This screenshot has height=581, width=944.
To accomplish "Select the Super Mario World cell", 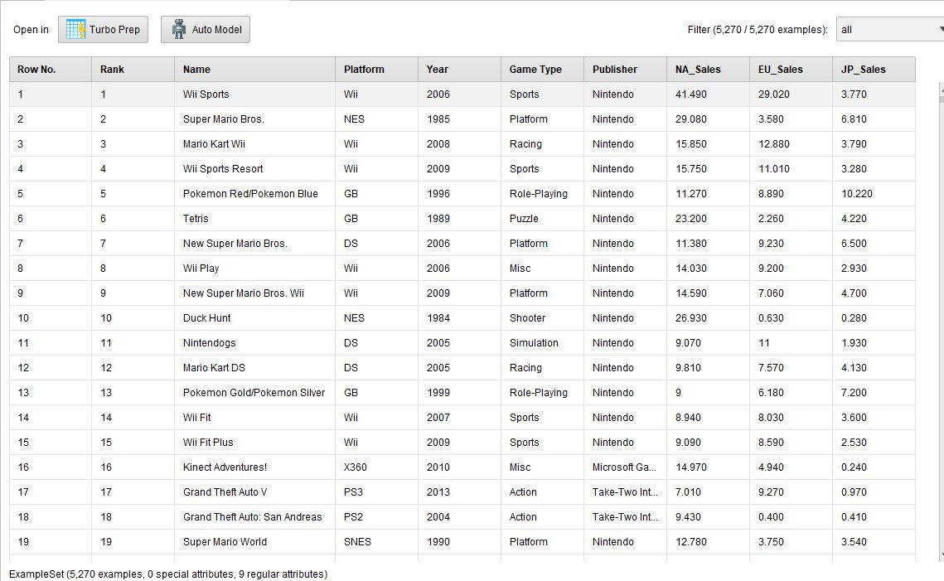I will click(x=255, y=542).
